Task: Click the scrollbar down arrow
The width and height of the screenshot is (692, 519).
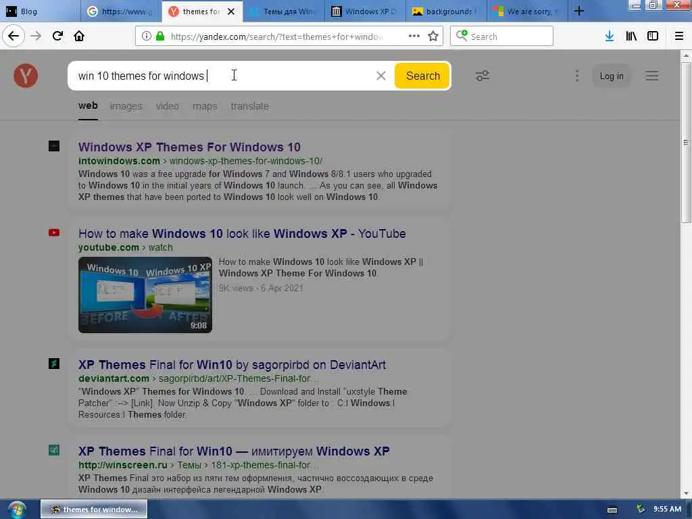Action: [685, 494]
